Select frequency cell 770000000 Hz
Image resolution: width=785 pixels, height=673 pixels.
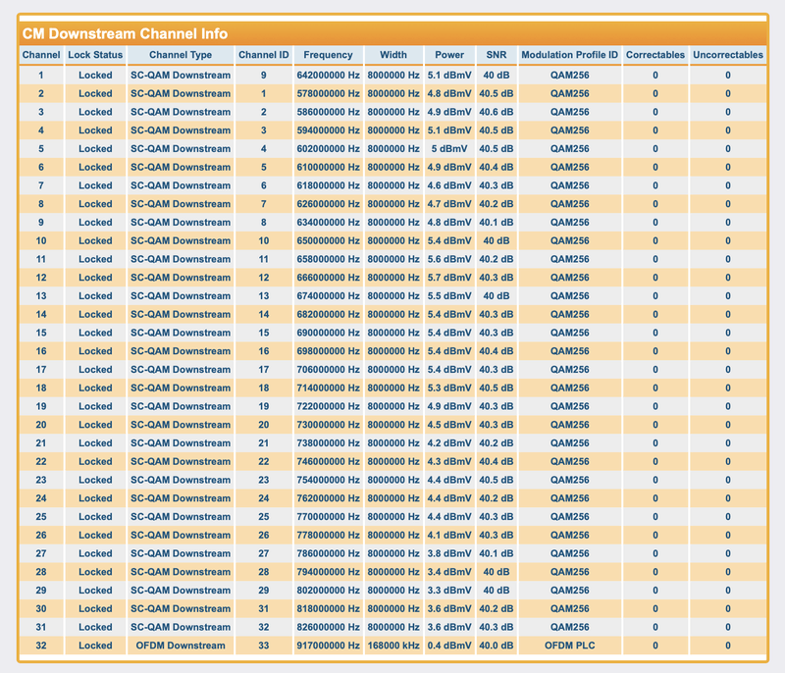[x=328, y=516]
